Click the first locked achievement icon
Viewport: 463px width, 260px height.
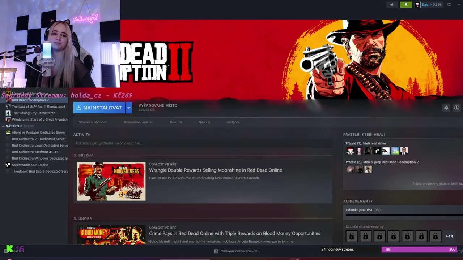click(351, 236)
